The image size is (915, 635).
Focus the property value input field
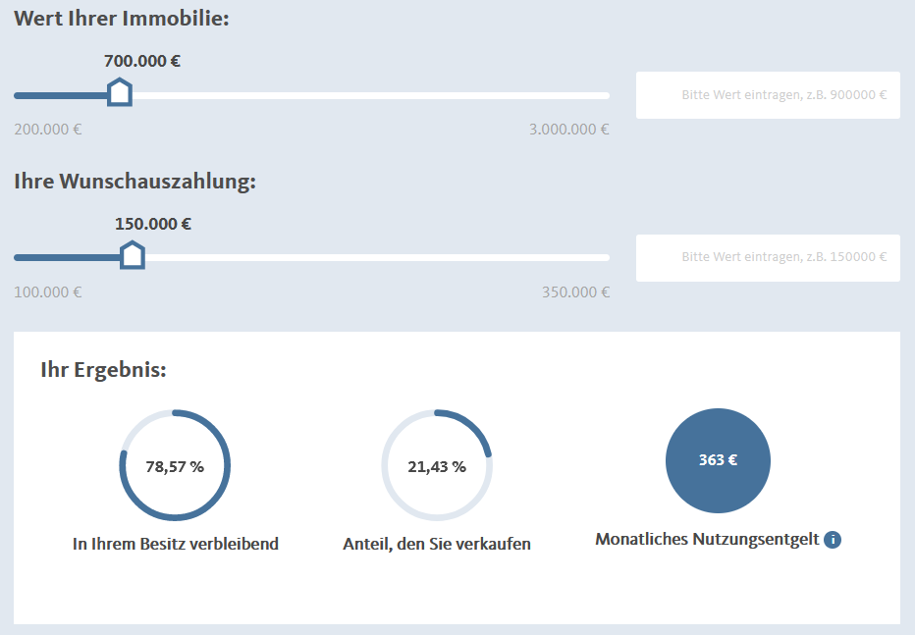tap(768, 95)
